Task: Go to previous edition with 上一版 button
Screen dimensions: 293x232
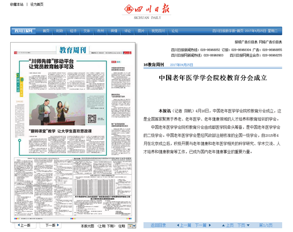Action: (x=24, y=225)
